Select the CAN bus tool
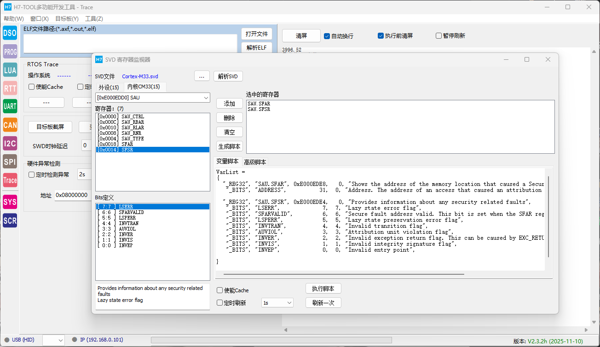This screenshot has width=600, height=347. [10, 125]
